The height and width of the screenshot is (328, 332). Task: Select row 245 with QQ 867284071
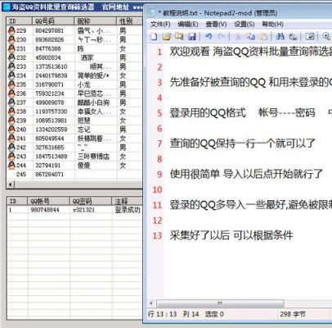[74, 174]
